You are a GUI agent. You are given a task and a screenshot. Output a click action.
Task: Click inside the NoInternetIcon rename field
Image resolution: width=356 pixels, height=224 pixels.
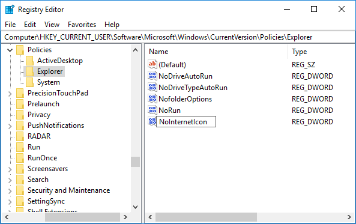coord(186,122)
